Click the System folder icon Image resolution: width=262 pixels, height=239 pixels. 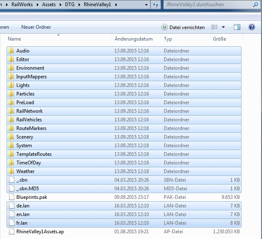click(11, 145)
